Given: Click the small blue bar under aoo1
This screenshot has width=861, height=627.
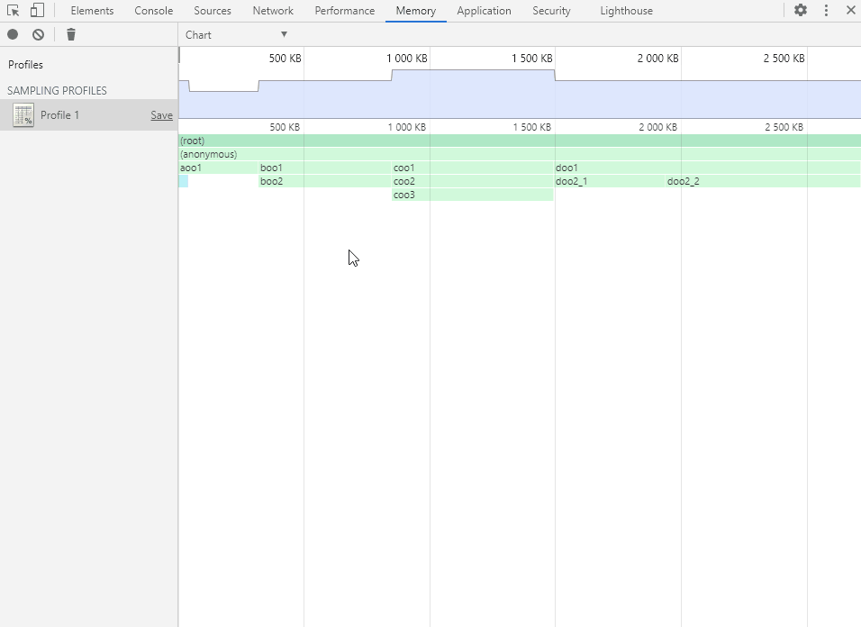Looking at the screenshot, I should pos(184,181).
